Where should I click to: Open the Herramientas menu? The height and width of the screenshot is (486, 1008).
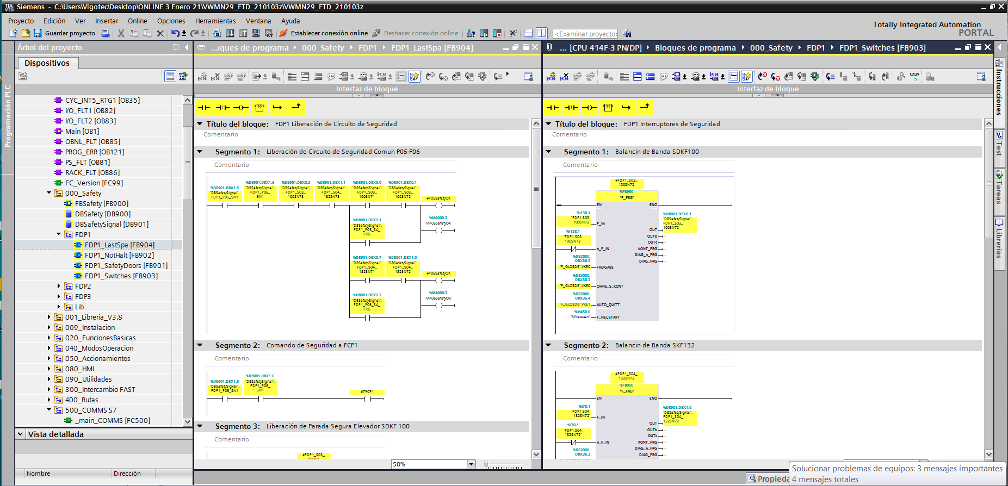pos(215,21)
